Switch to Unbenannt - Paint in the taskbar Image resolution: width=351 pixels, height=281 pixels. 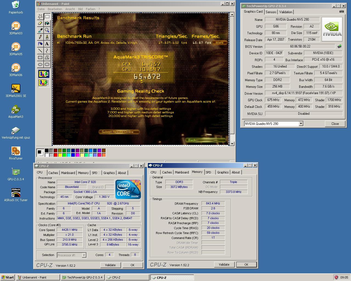38,277
